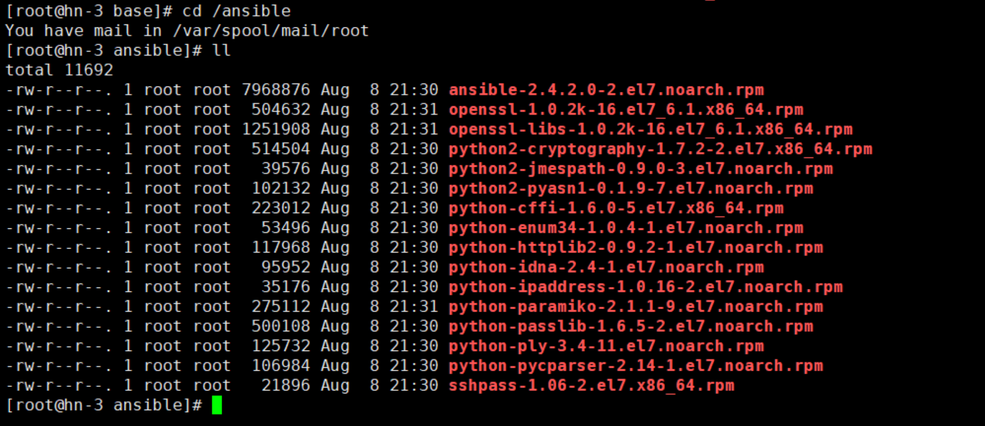Click the python2-cryptography-1.7.2-2 rpm filename
This screenshot has width=985, height=426.
660,149
